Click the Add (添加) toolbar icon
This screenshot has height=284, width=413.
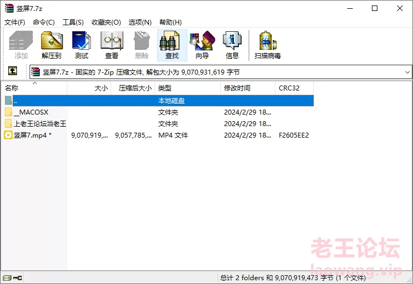[21, 45]
